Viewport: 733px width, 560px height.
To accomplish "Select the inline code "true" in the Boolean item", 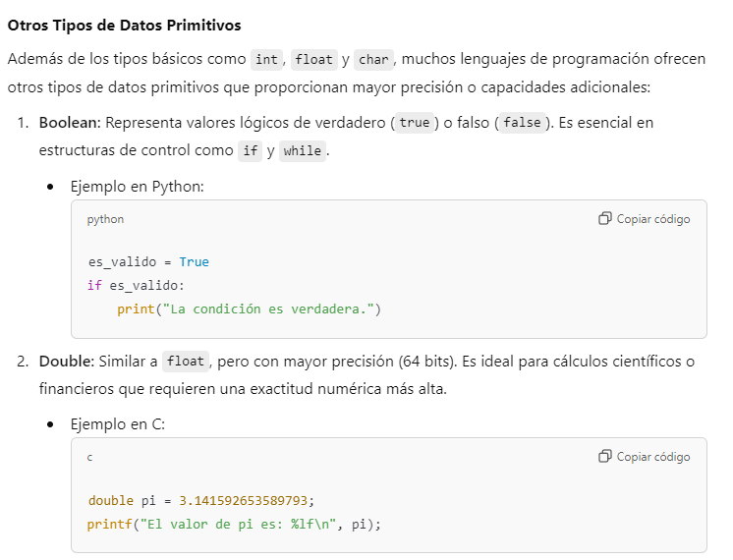I will [x=415, y=123].
